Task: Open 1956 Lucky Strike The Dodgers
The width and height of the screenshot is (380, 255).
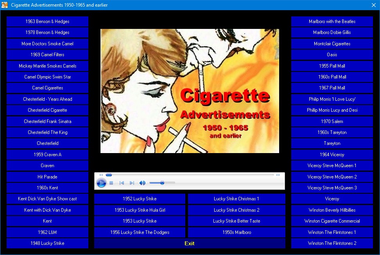Action: coord(140,232)
